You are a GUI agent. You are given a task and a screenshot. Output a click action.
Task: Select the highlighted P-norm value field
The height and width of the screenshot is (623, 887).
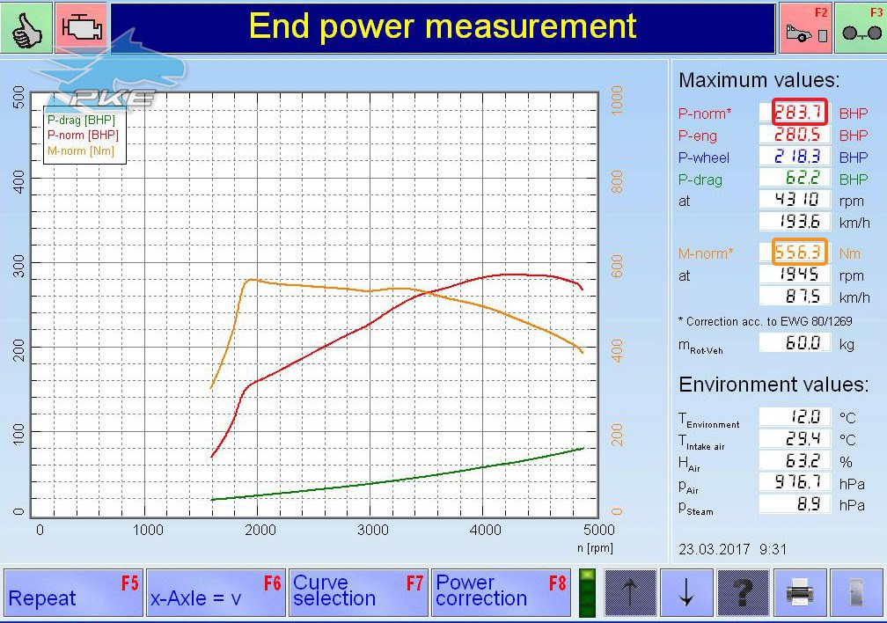pos(799,112)
